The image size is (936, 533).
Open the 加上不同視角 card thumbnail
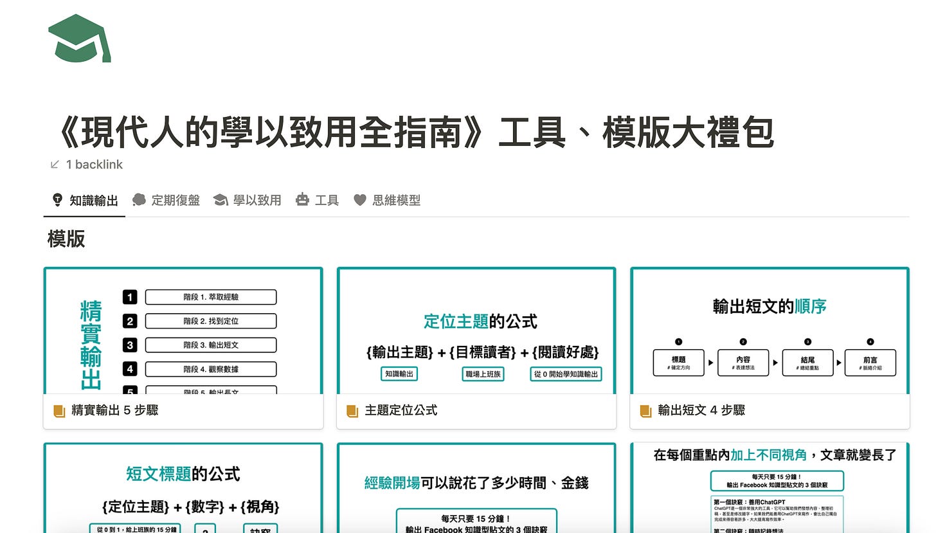point(770,489)
